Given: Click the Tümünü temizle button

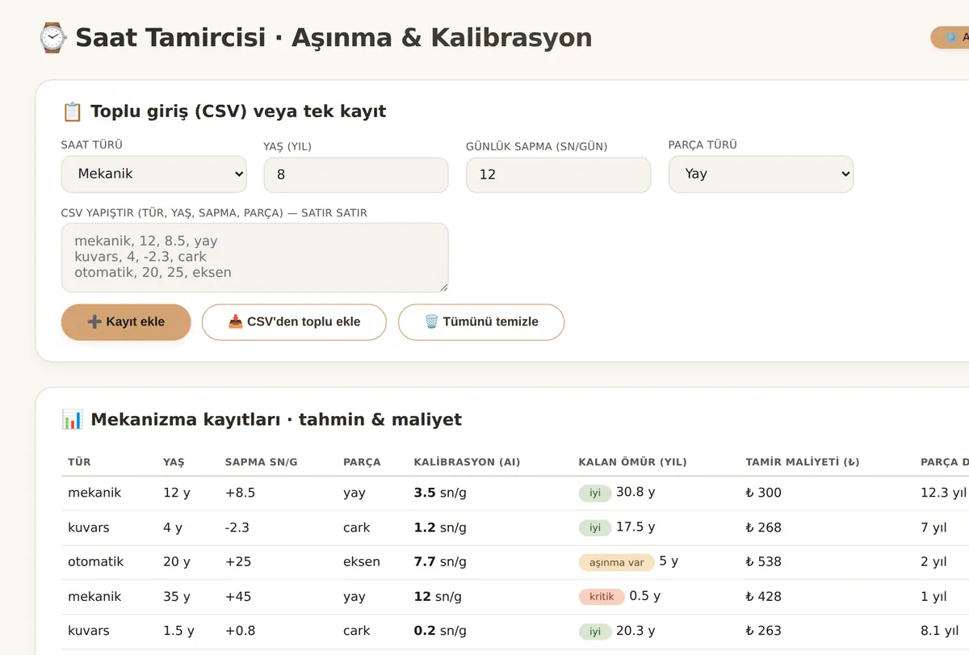Looking at the screenshot, I should pos(481,322).
